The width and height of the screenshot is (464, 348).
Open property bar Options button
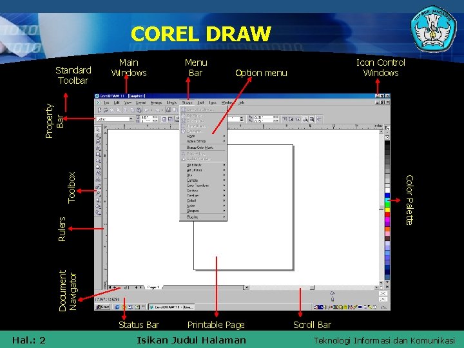319,119
